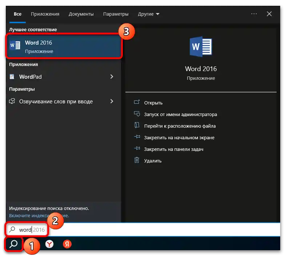Image resolution: width=286 pixels, height=256 pixels.
Task: Expand the WordPad result arrow
Action: 112,77
